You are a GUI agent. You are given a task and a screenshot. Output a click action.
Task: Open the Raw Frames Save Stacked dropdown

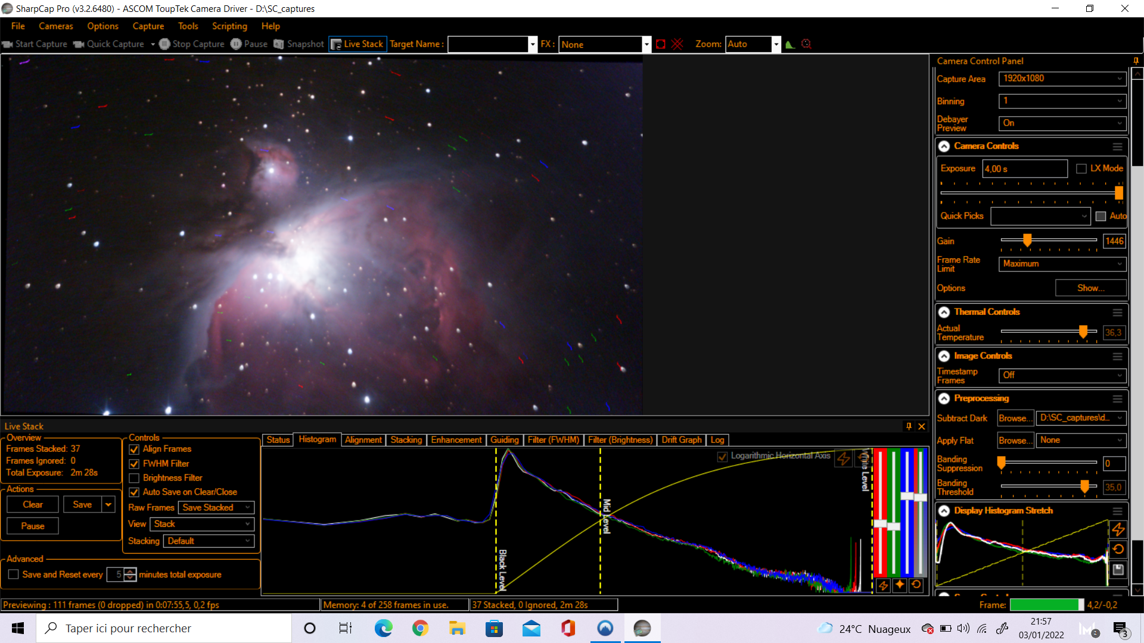[216, 507]
